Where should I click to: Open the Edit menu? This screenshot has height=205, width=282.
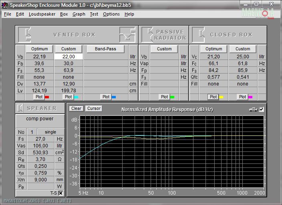click(x=20, y=14)
